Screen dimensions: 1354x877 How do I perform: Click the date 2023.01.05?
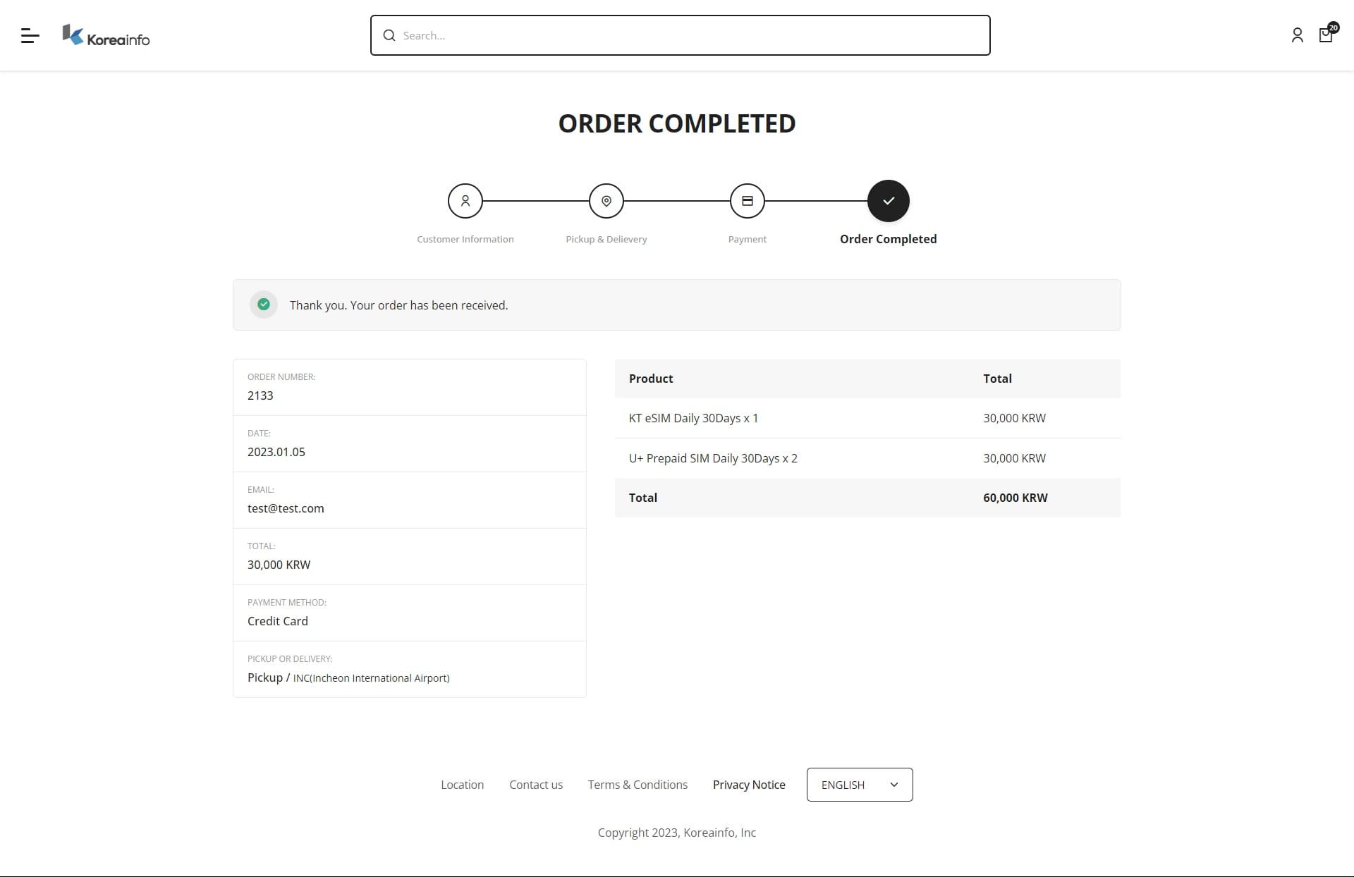pos(276,452)
